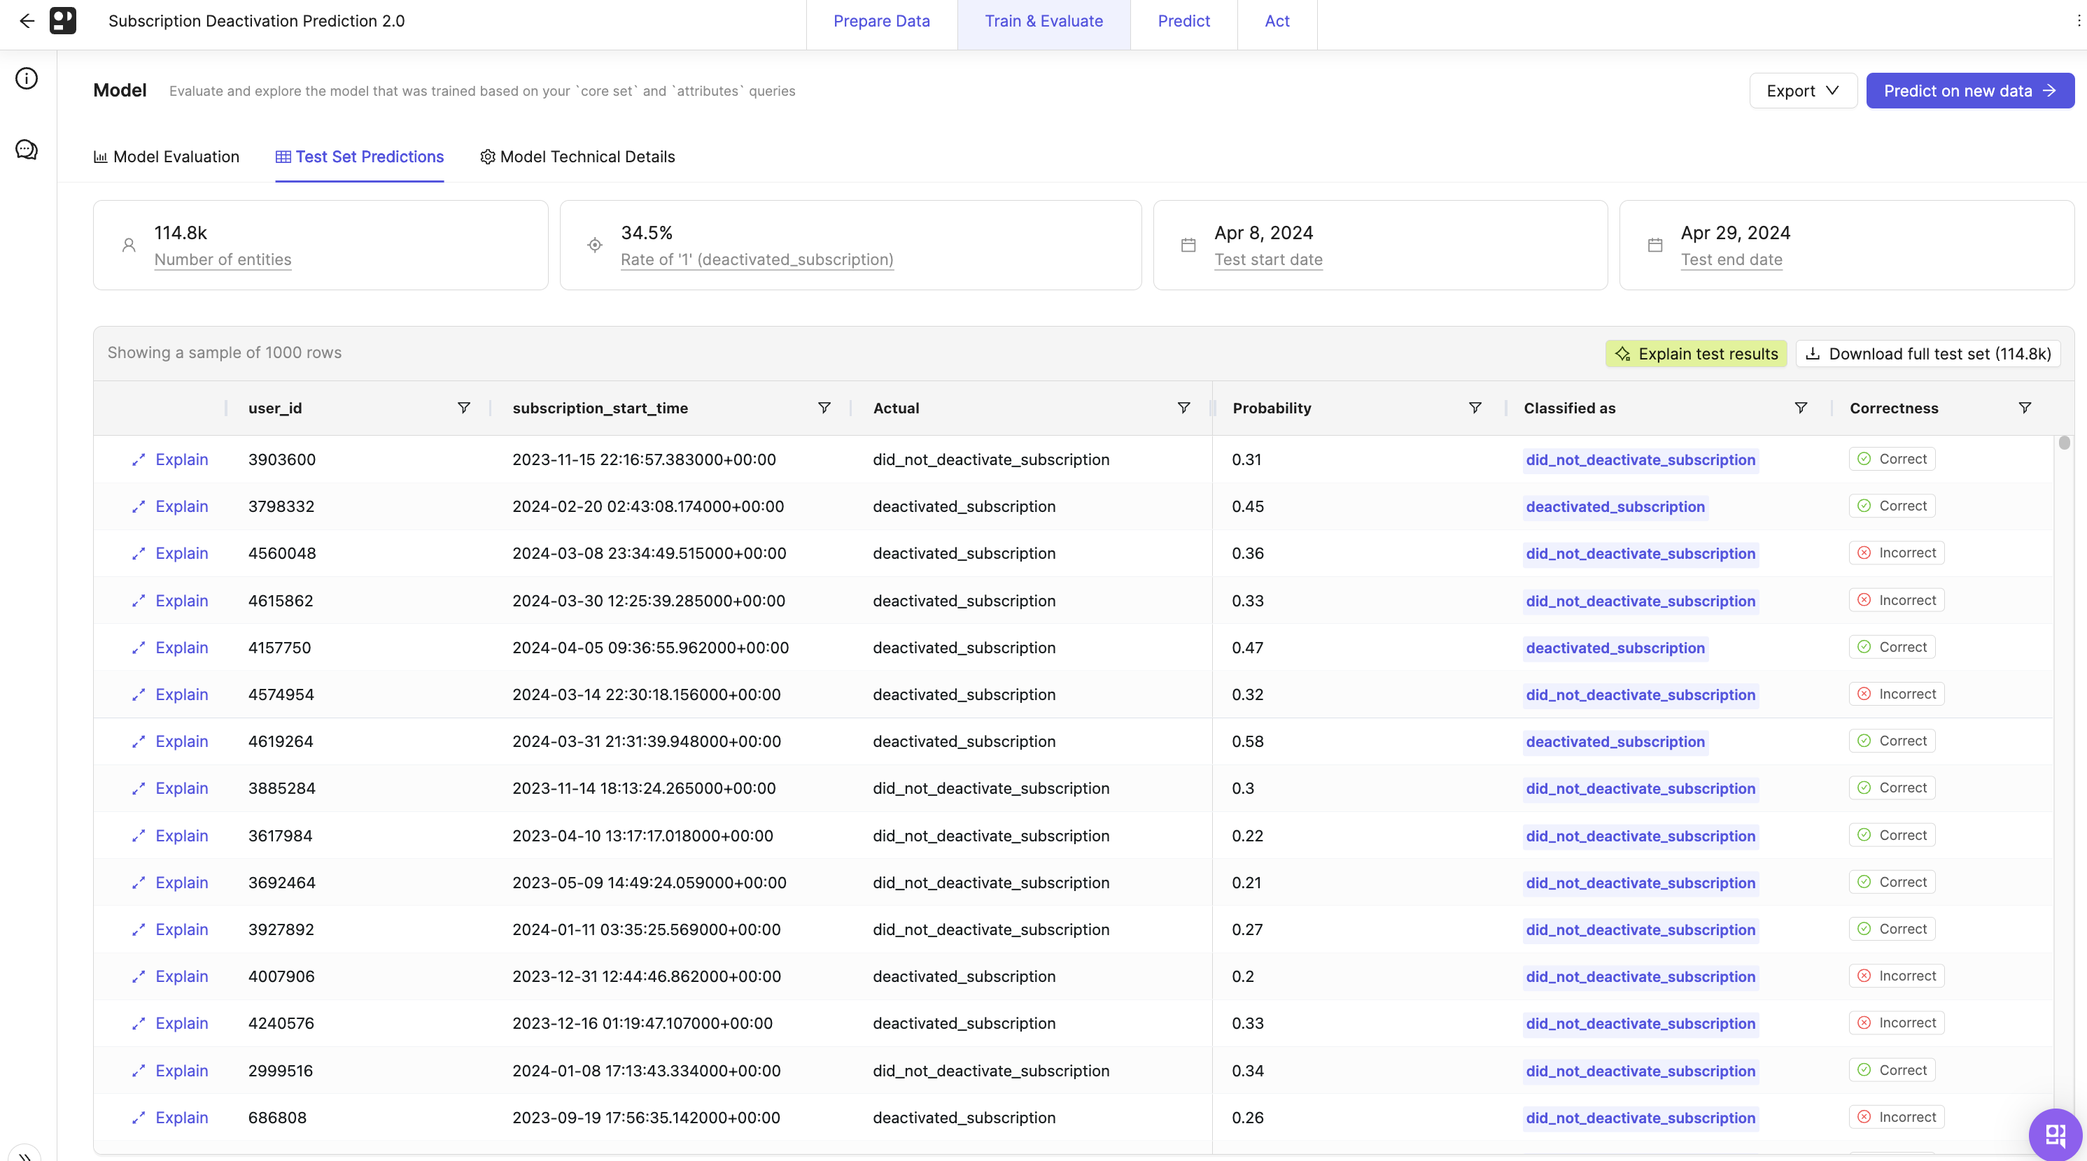
Task: Filter the Correctness column
Action: point(2024,408)
